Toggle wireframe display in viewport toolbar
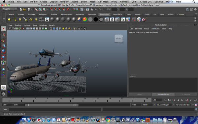 pyautogui.click(x=51, y=28)
